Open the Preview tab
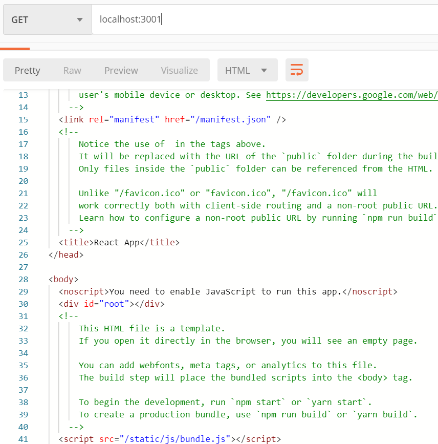 (x=121, y=71)
